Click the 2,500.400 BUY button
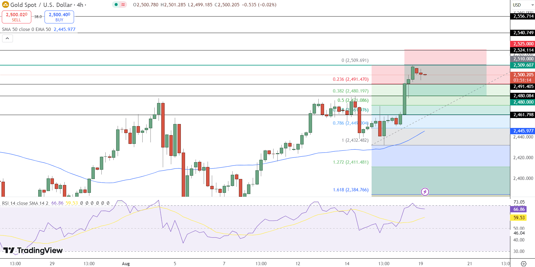The image size is (535, 267). point(59,17)
